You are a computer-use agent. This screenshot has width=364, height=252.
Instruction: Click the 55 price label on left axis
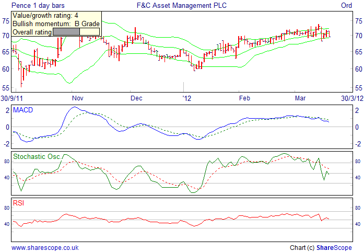[6, 88]
